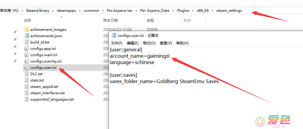Screen dimensions: 303x129
Task: Expand the chevron after x86_64 in the path
Action: (213, 11)
